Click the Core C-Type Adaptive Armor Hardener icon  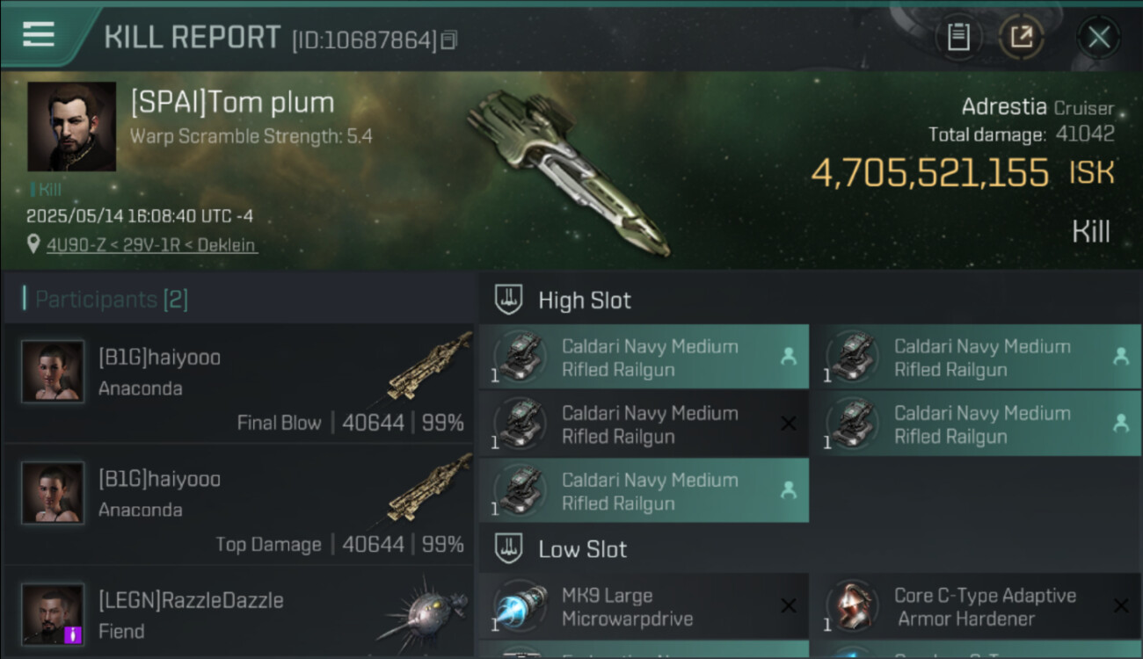852,607
